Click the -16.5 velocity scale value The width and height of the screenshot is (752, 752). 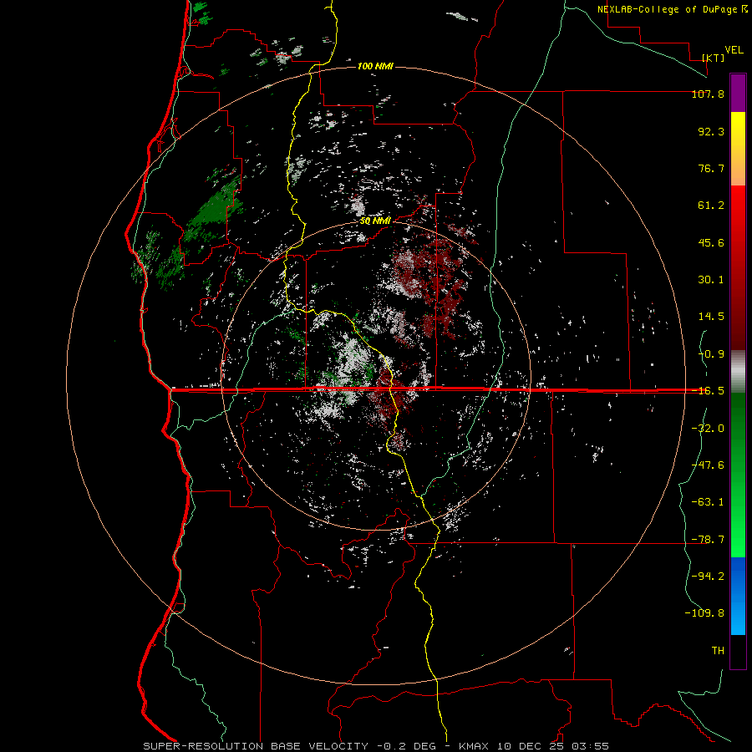[x=708, y=391]
